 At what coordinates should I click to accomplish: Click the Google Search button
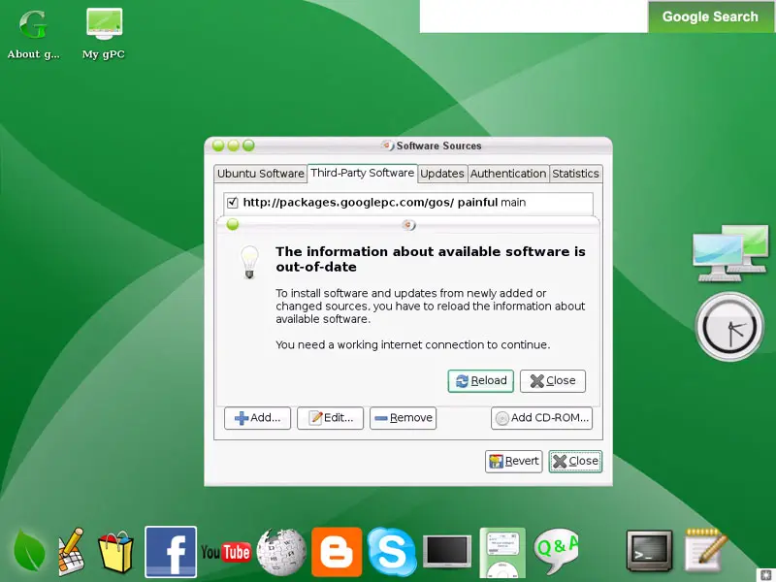click(710, 16)
